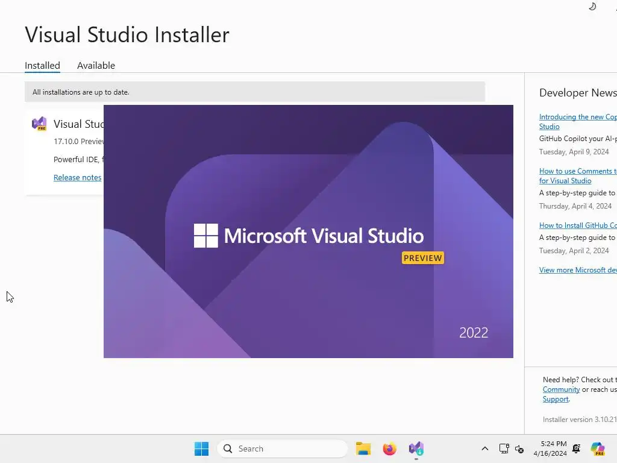Click muted volume tray icon
617x463 pixels.
coord(519,449)
